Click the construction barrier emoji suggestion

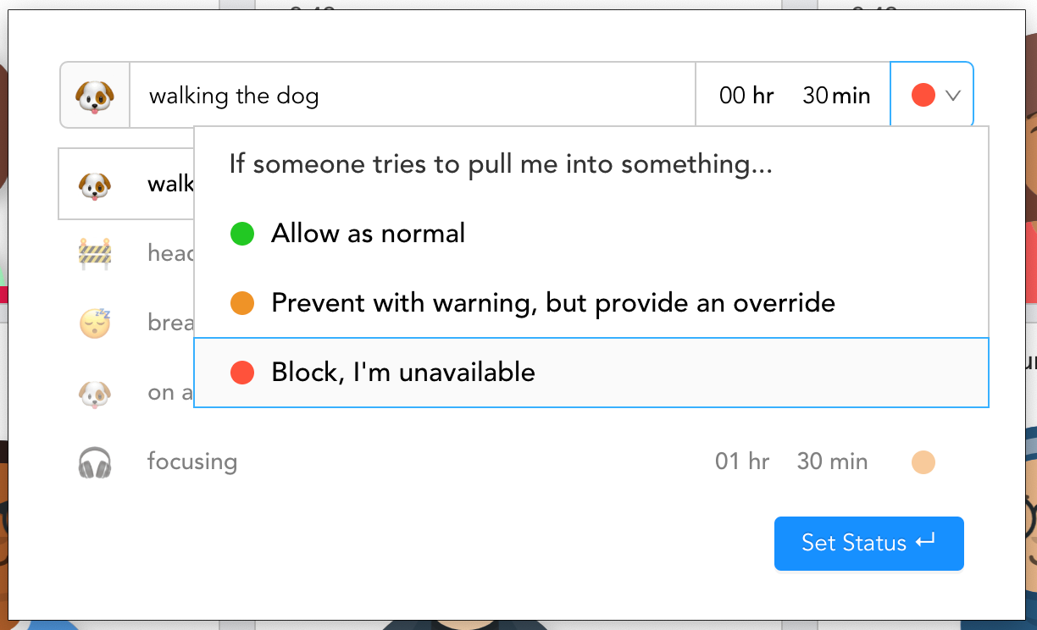point(94,253)
